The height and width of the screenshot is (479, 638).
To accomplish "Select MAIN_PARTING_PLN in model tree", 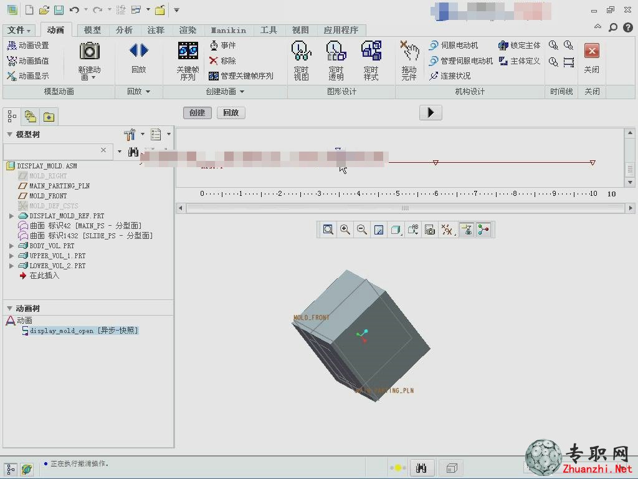I will click(x=54, y=186).
